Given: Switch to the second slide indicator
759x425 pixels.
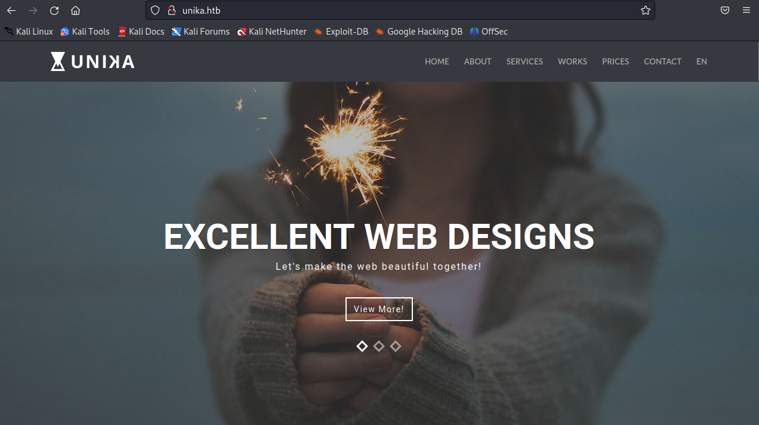Looking at the screenshot, I should [379, 346].
